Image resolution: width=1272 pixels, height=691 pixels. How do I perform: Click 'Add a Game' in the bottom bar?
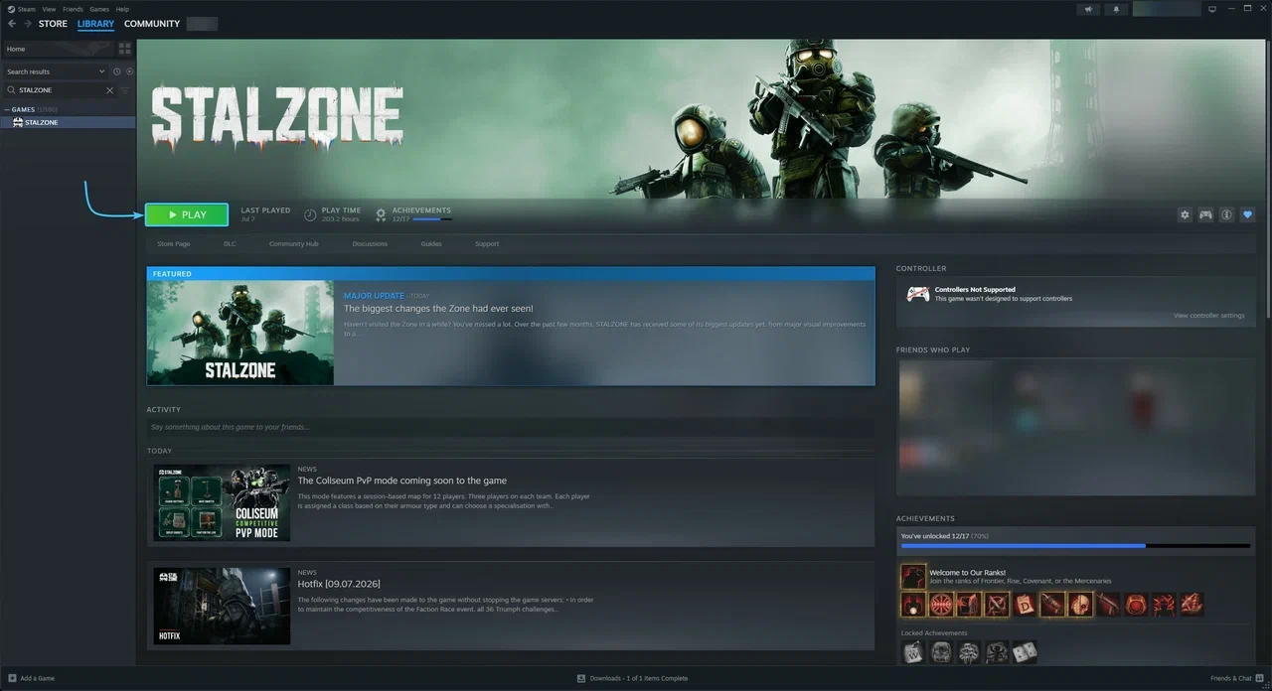(x=32, y=678)
